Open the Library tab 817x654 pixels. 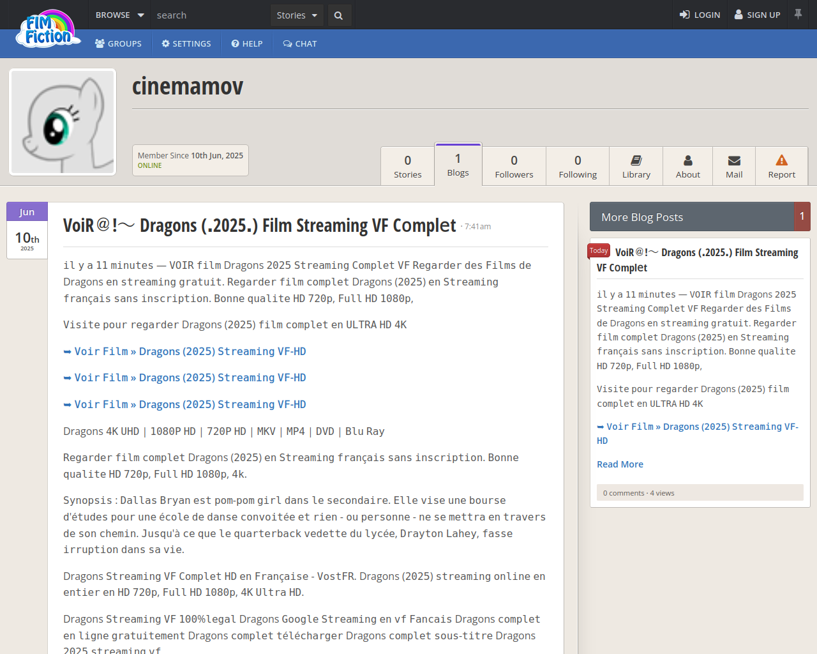pos(636,166)
